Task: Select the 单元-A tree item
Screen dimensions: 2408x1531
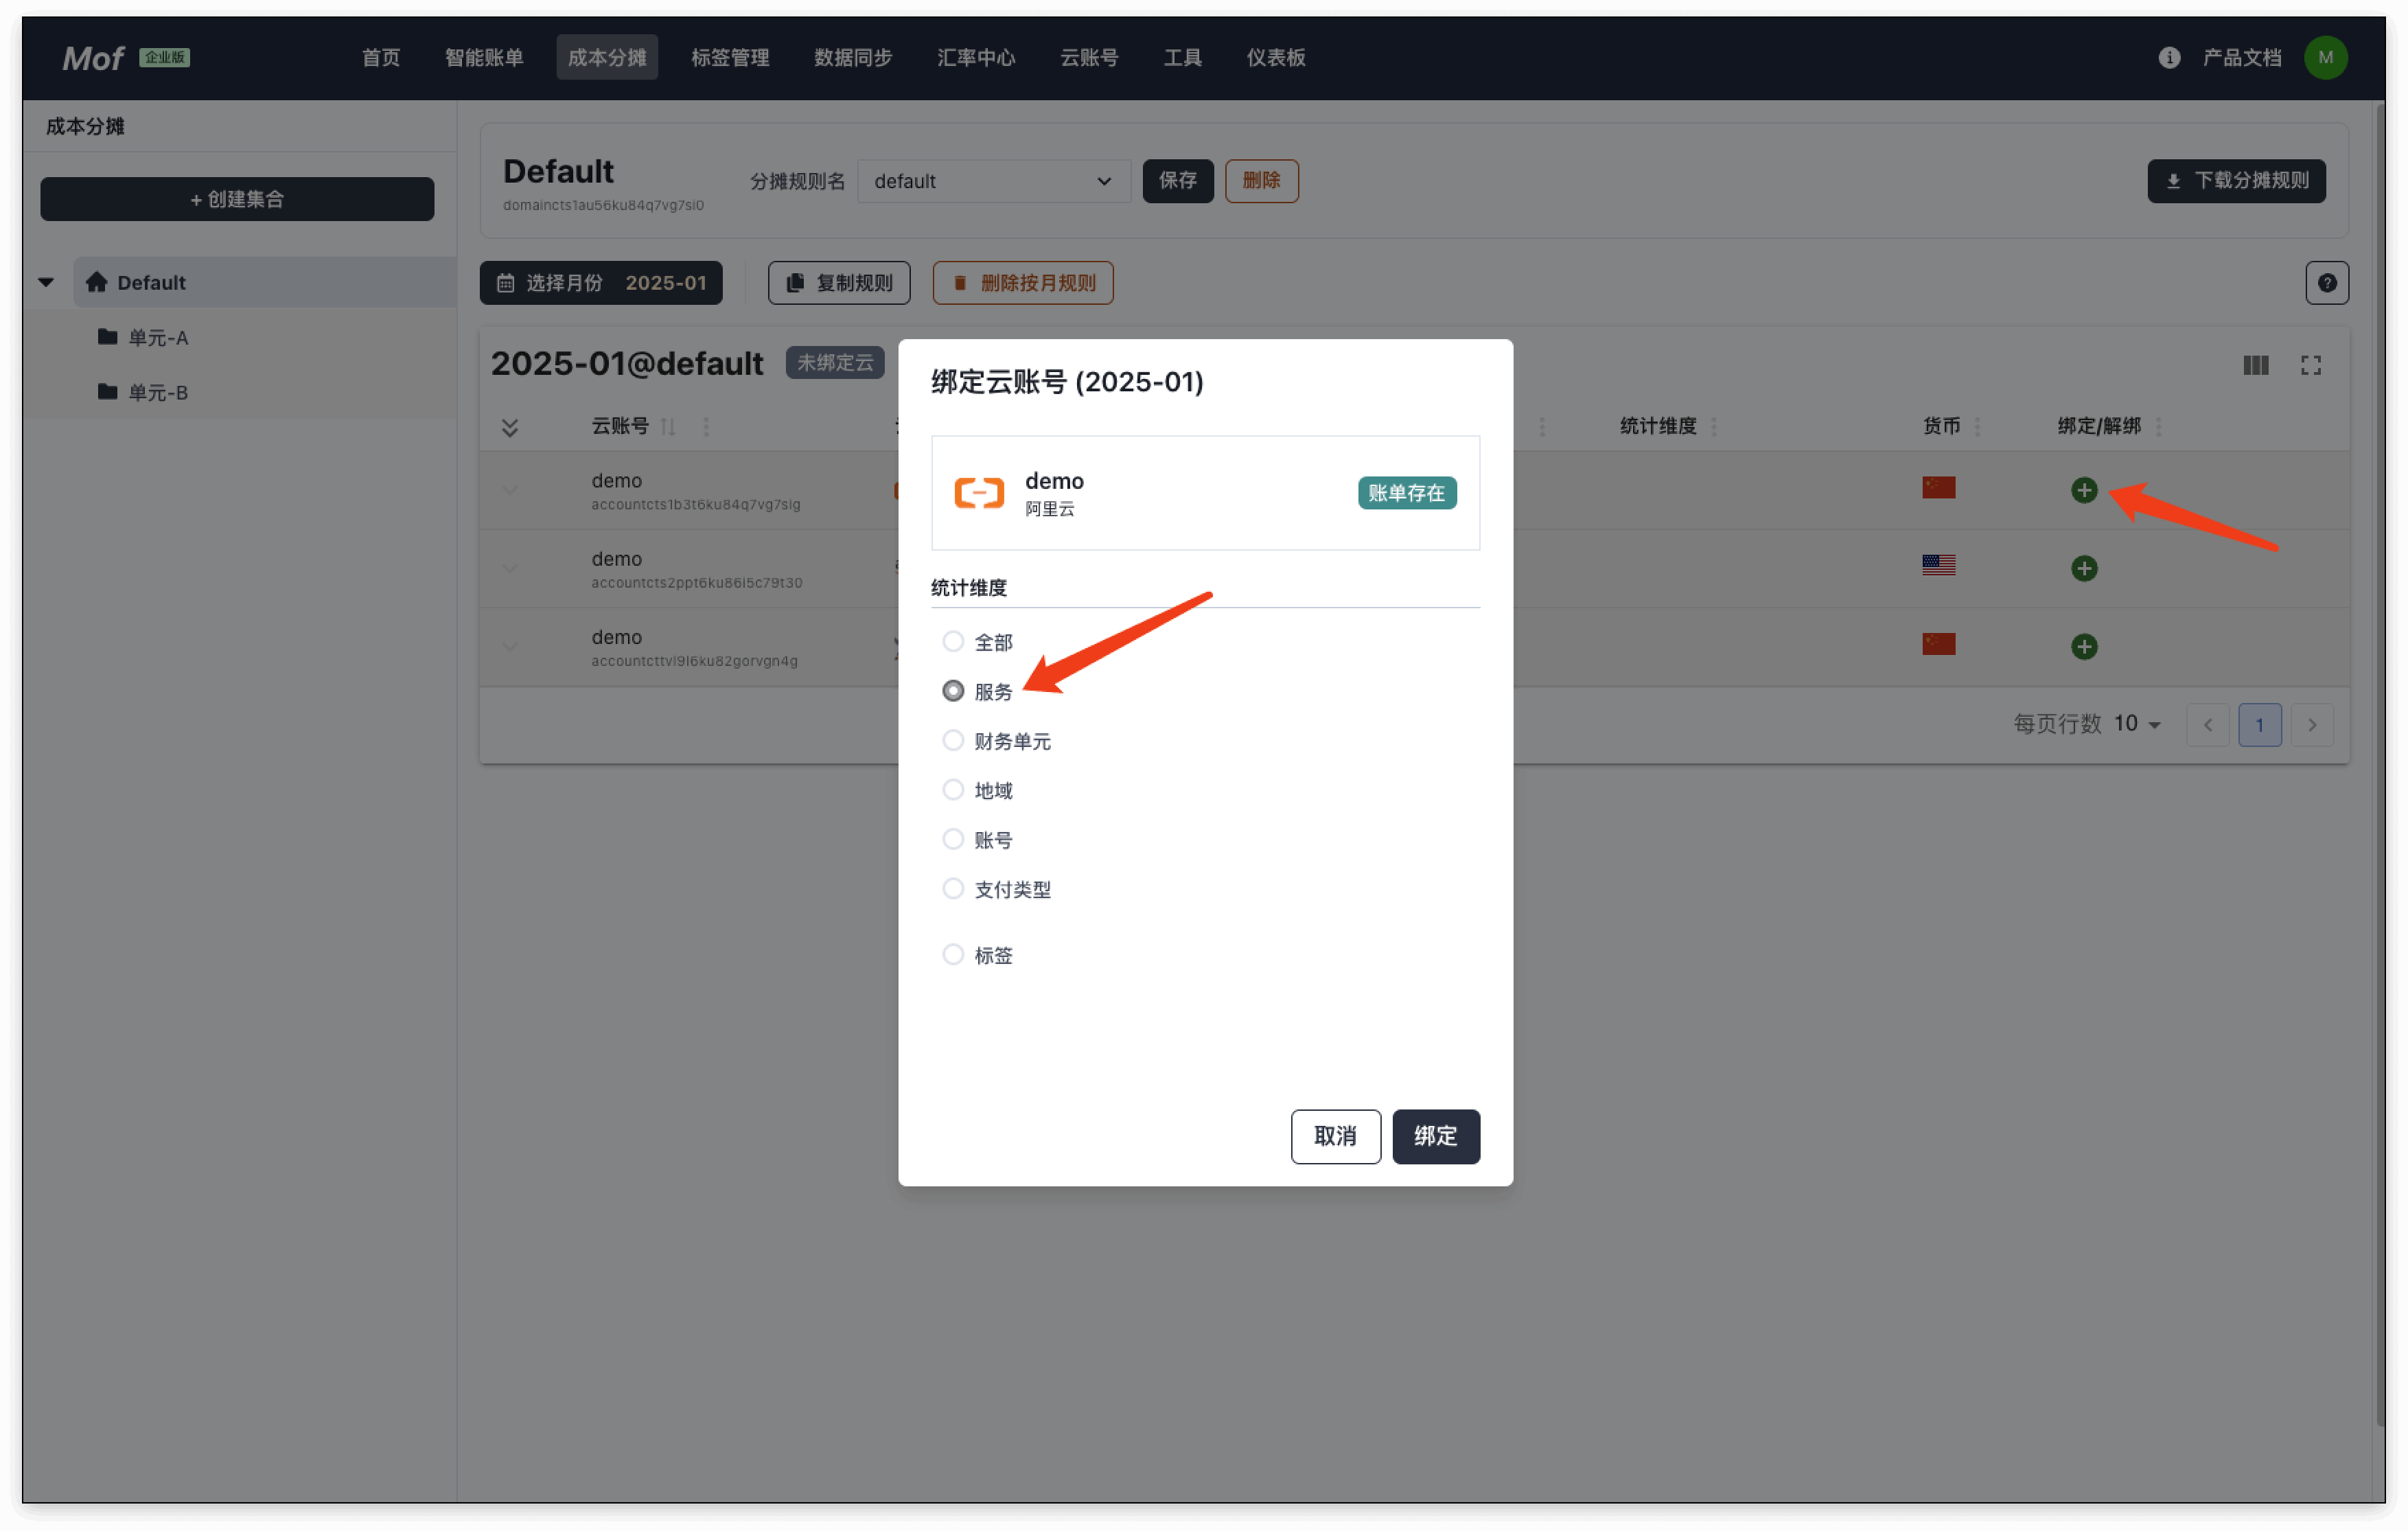Action: [x=240, y=337]
